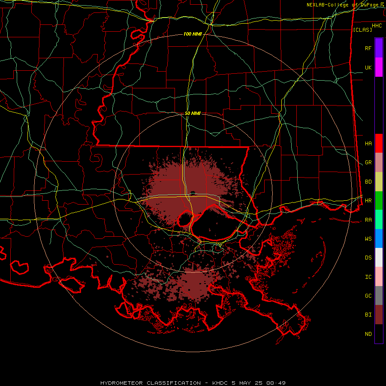Click the 100 NMI range ring label
Image resolution: width=386 pixels, height=386 pixels.
(193, 34)
